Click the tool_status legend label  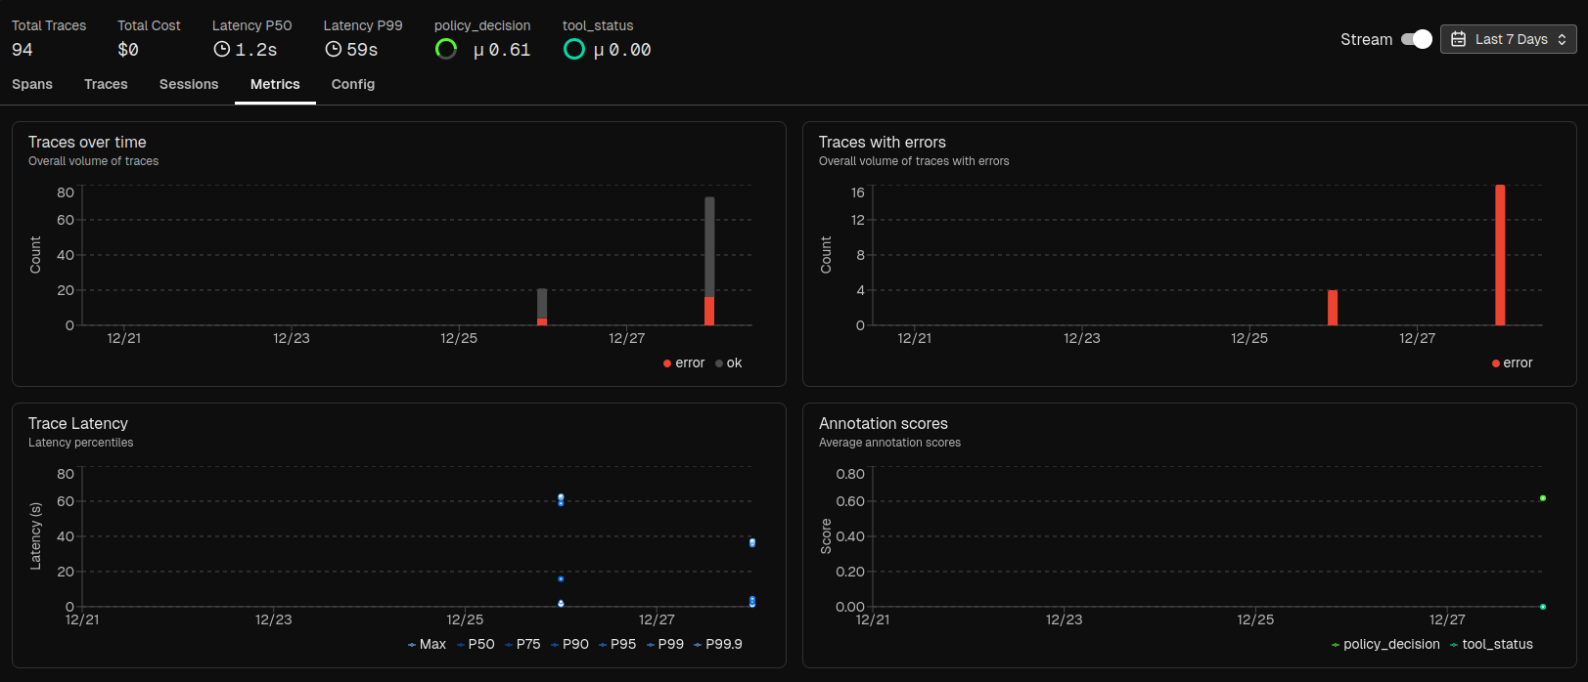(1497, 645)
